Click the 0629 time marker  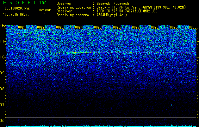(174, 27)
